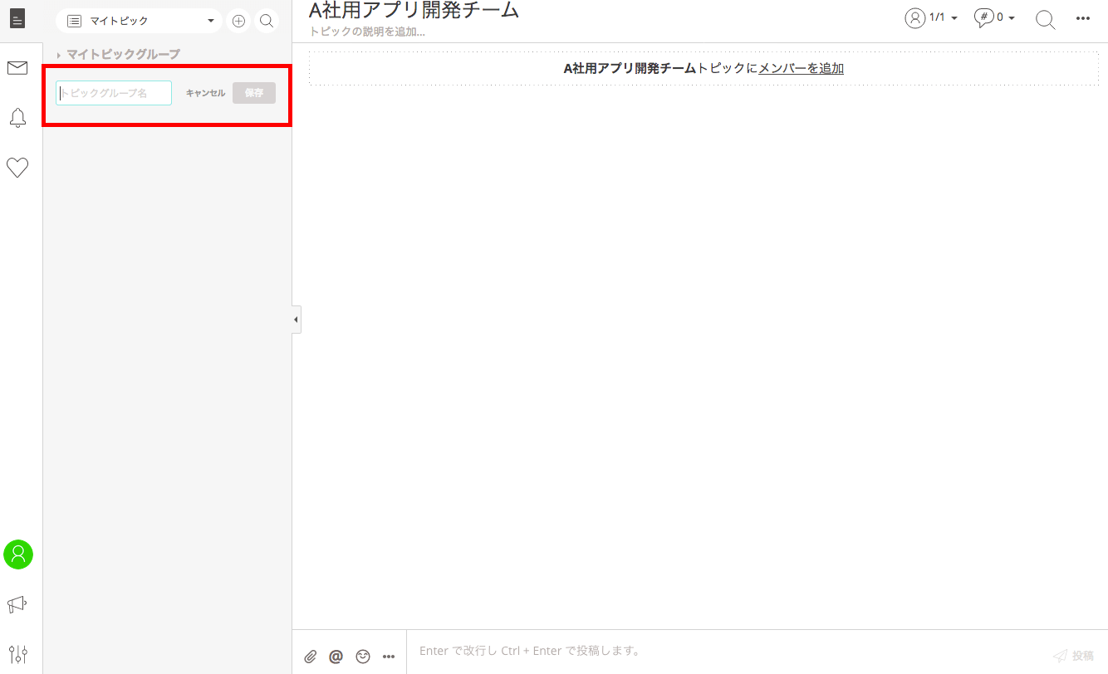Screen dimensions: 1108x674
Task: Expand the マイトピックグループ tree section
Action: pyautogui.click(x=59, y=55)
